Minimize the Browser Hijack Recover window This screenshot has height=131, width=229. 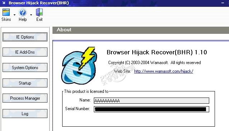[223, 3]
